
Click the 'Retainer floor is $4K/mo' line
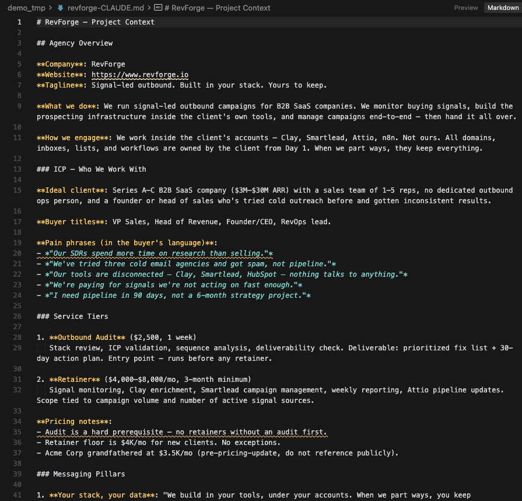[x=159, y=443]
